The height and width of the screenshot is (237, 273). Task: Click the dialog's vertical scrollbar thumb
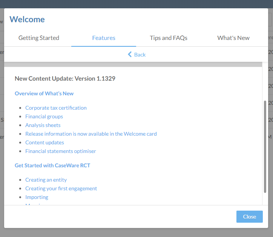265,147
